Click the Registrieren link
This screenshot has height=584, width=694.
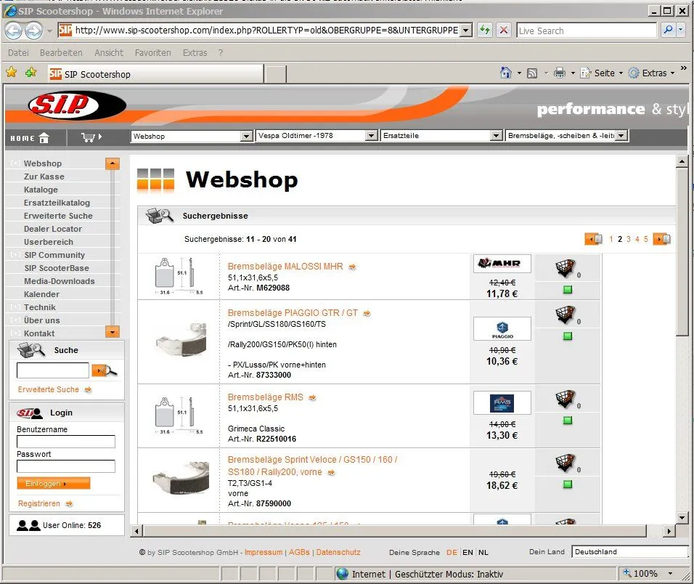(x=39, y=503)
